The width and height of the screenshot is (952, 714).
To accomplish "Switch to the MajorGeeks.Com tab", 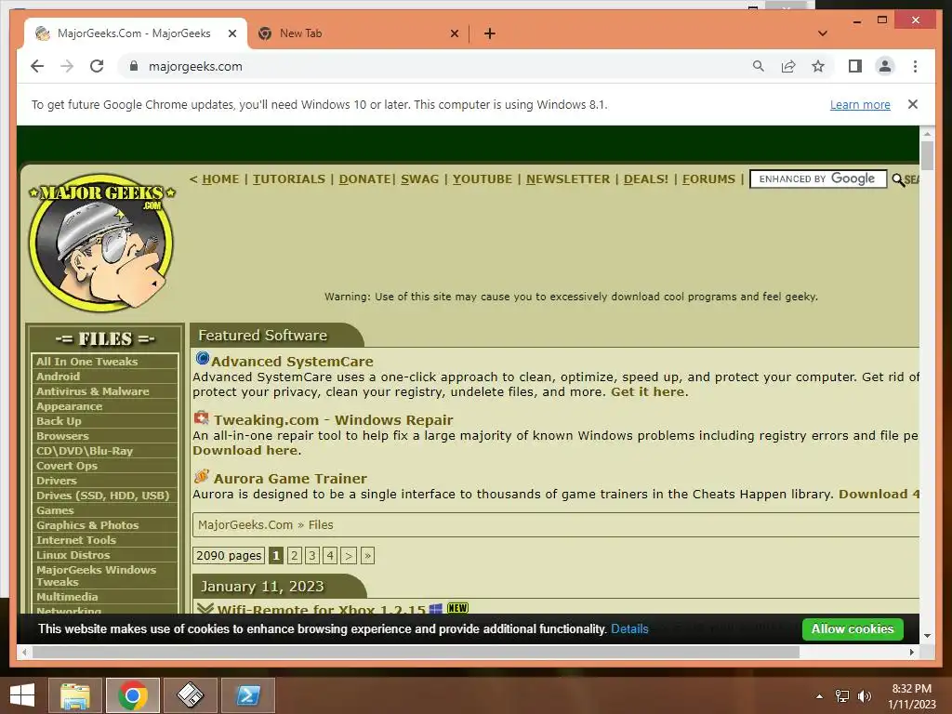I will click(134, 33).
